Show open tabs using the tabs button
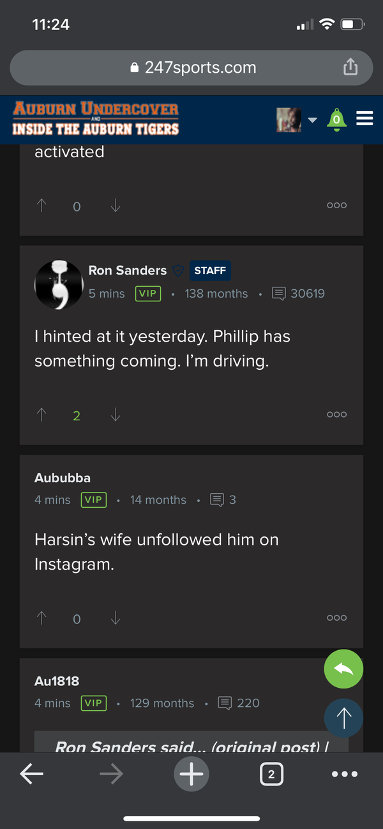Viewport: 383px width, 829px height. 271,773
